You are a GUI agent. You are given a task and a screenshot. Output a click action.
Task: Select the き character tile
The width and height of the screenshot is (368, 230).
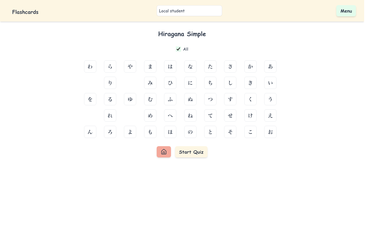pos(250,83)
